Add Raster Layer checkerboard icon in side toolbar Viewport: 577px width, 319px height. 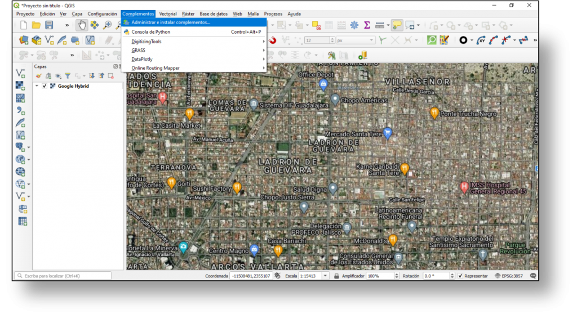21,86
